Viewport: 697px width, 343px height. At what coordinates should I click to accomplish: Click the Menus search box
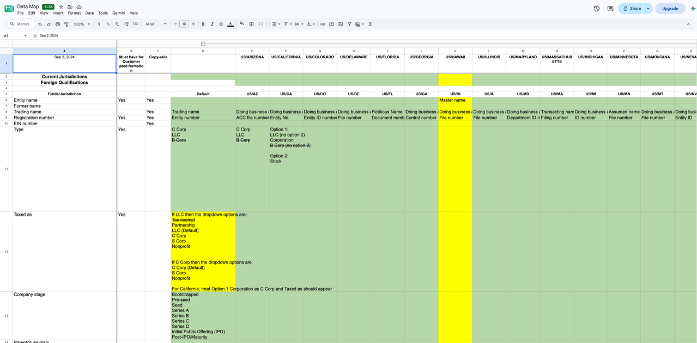[21, 24]
